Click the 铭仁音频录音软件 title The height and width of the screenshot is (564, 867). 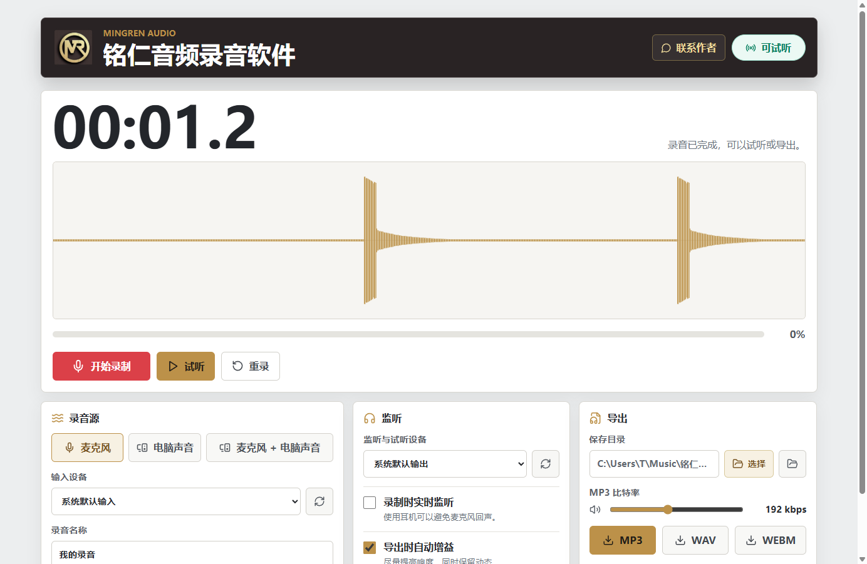[199, 55]
